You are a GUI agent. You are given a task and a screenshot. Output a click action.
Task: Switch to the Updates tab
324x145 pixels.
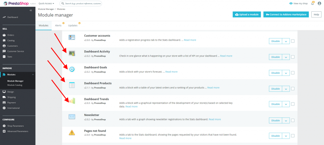tap(73, 26)
